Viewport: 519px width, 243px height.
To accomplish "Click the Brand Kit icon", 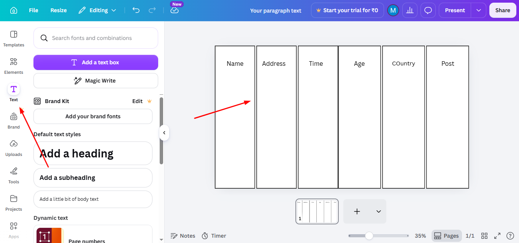I will [37, 101].
